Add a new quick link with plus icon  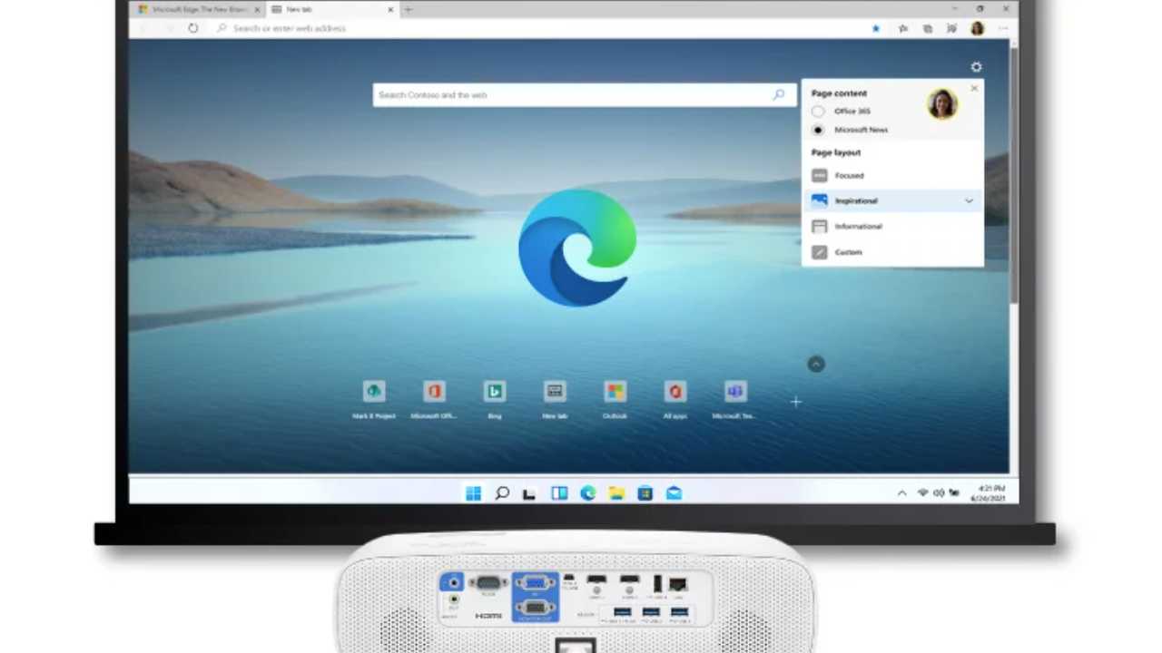[795, 401]
